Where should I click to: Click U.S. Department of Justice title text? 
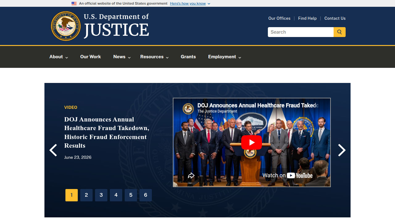116,26
